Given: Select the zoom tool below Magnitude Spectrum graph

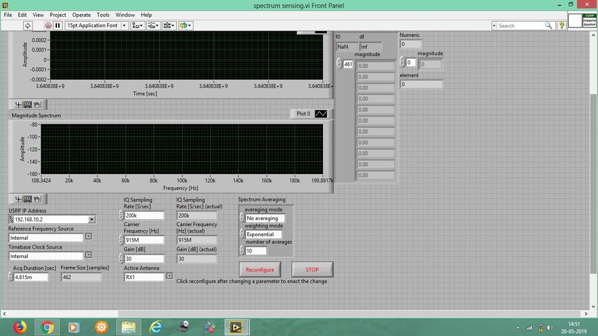Looking at the screenshot, I should (28, 199).
